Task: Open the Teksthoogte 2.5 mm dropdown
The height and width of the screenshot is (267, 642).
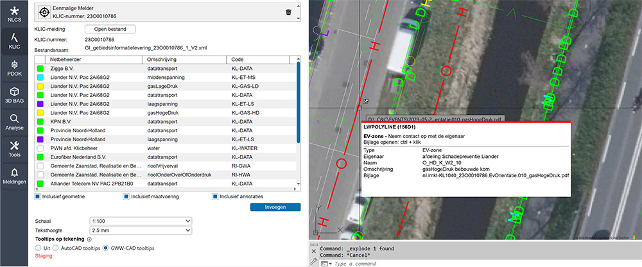Action: tap(141, 230)
